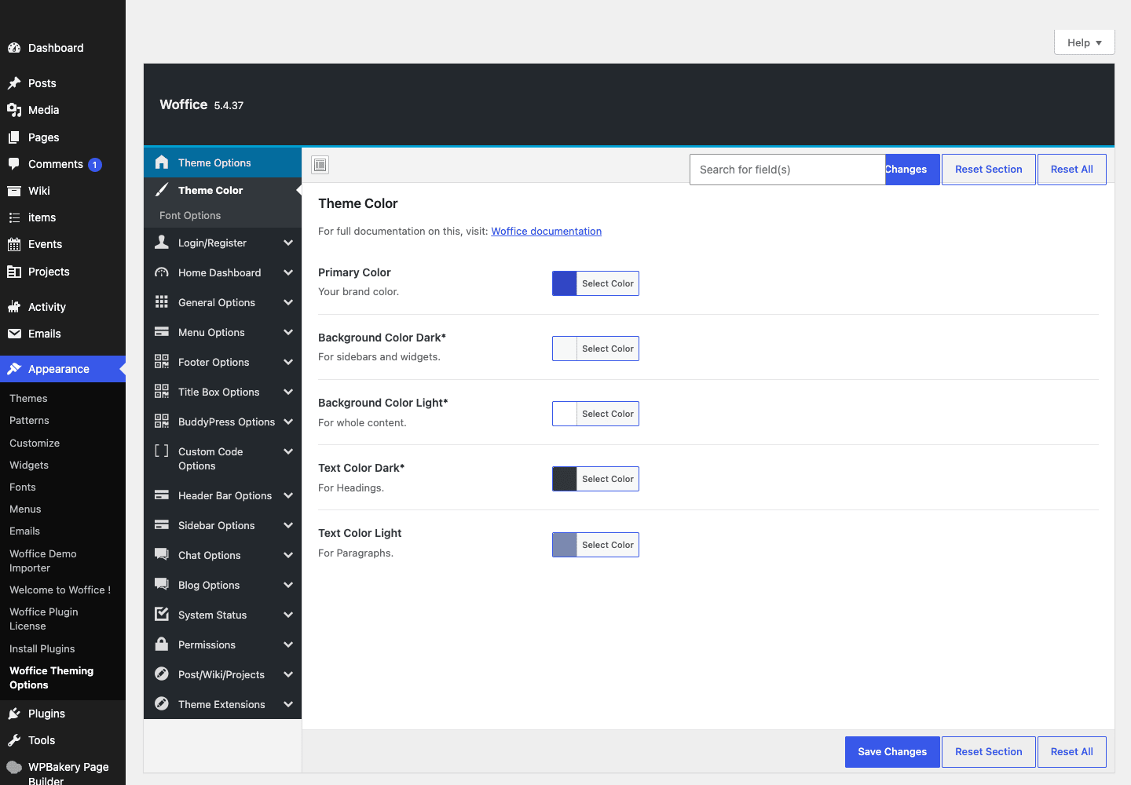Open Woffice Plugin License item

tap(44, 619)
